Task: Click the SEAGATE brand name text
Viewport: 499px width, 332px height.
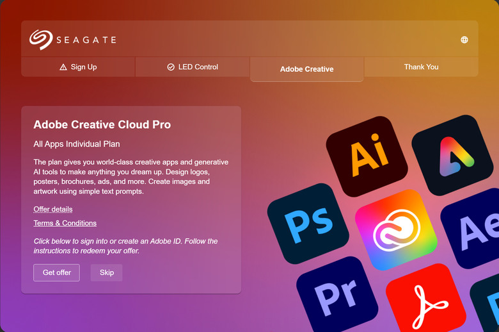Action: click(x=86, y=40)
